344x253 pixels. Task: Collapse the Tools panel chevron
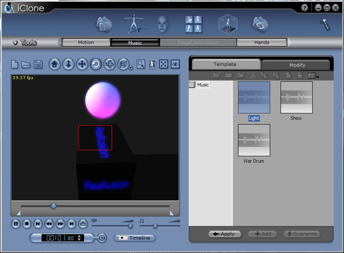pos(15,42)
